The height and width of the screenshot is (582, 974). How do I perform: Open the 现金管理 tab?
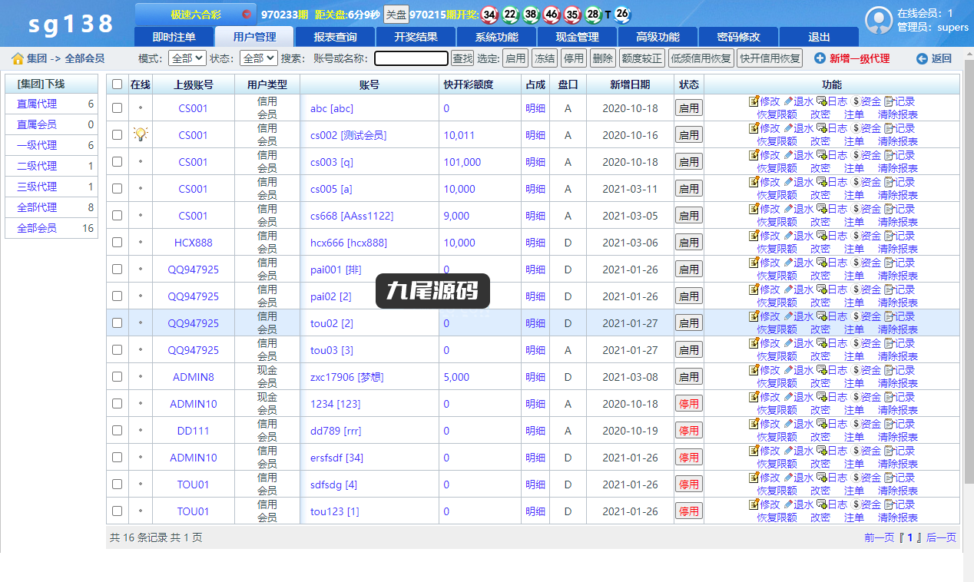point(577,37)
